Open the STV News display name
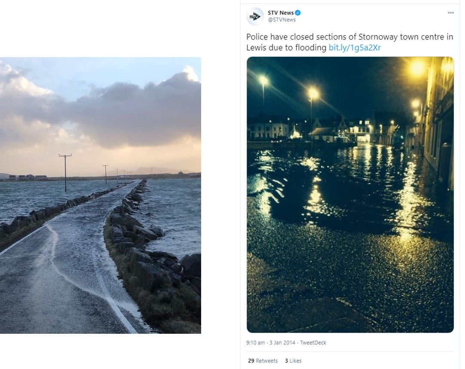 coord(281,13)
